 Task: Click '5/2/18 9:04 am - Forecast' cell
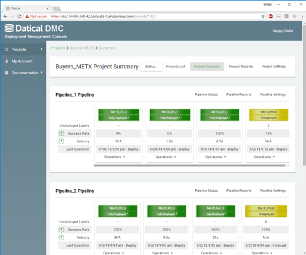pyautogui.click(x=266, y=246)
